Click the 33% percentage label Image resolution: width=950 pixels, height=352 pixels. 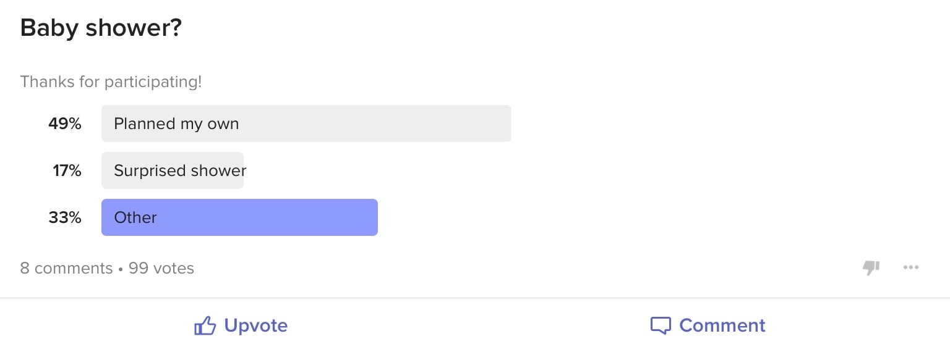tap(65, 217)
